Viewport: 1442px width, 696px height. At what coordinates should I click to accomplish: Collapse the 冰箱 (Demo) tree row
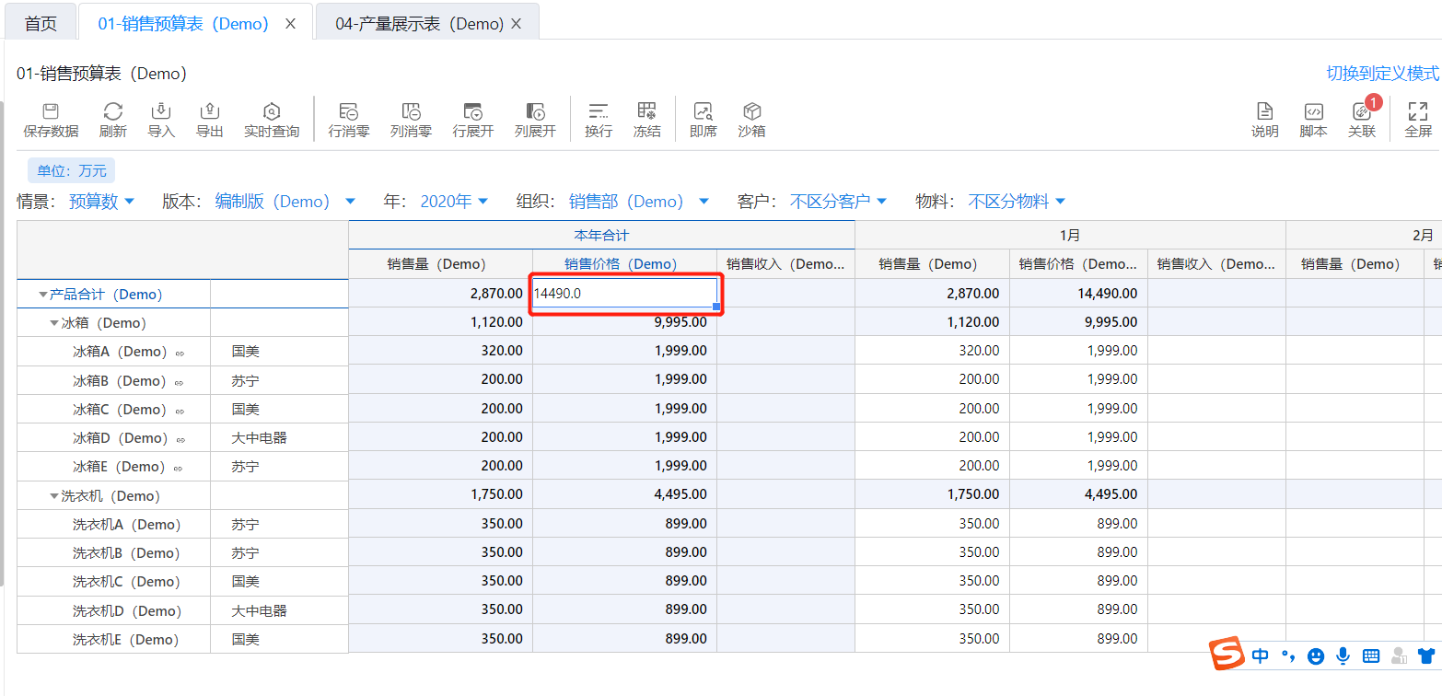tap(54, 323)
